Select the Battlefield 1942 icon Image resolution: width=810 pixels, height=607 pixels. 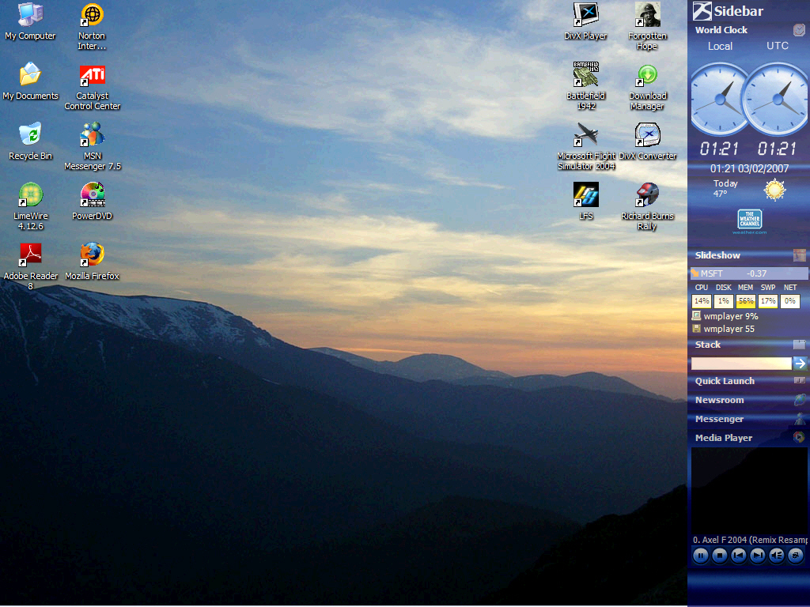coord(586,87)
